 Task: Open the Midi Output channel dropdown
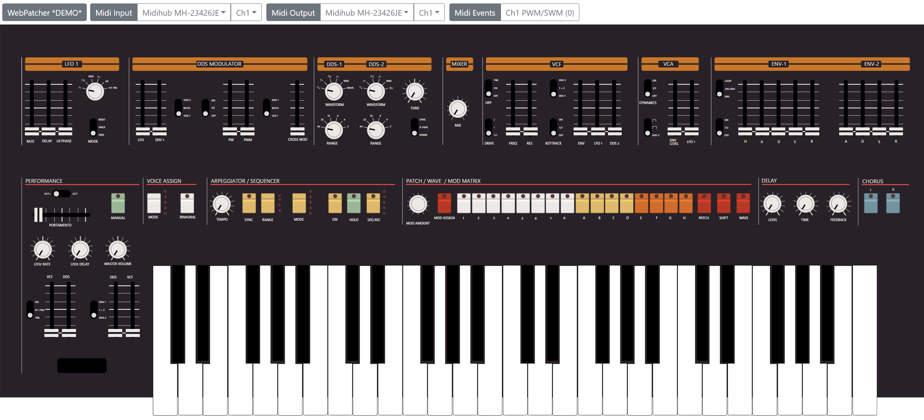tap(429, 13)
